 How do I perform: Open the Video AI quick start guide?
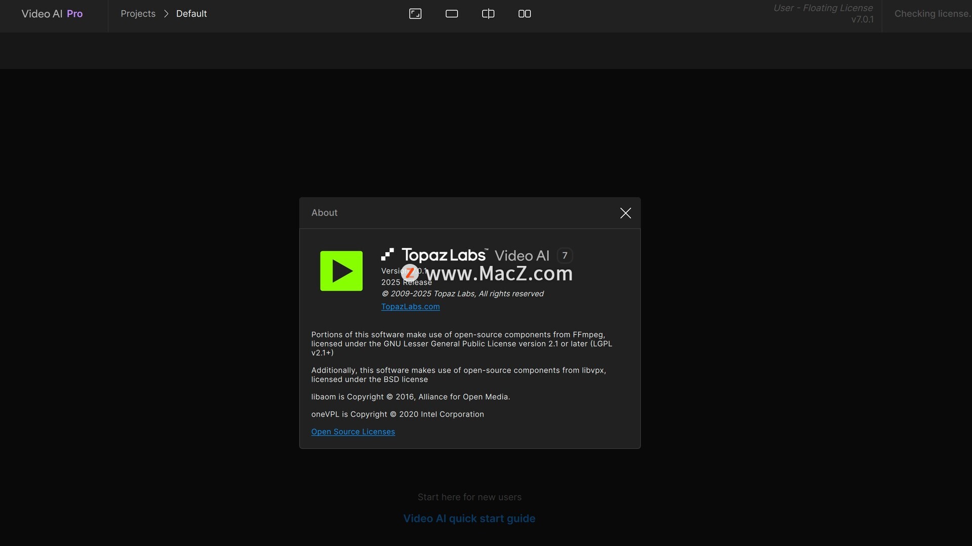click(469, 519)
